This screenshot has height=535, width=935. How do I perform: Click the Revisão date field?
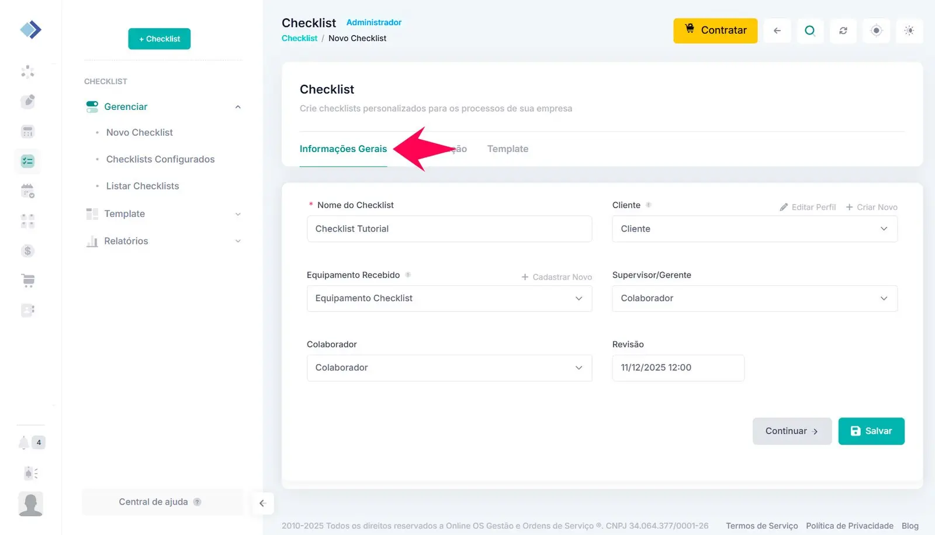[x=678, y=368]
